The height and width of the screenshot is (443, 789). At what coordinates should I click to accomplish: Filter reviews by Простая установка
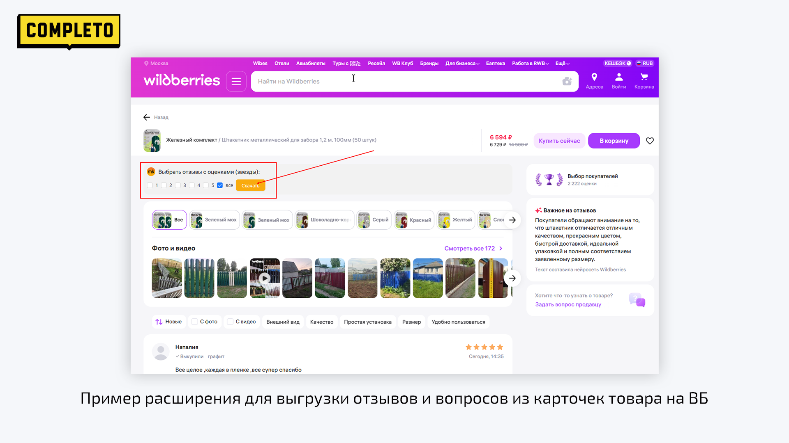[368, 322]
